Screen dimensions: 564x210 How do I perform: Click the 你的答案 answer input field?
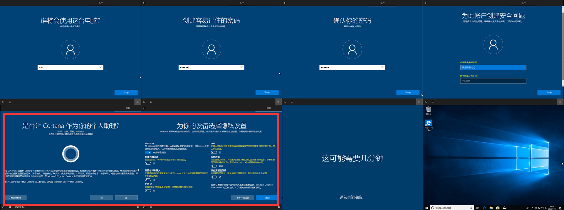[493, 81]
